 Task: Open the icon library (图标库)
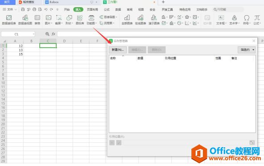(x=80, y=20)
